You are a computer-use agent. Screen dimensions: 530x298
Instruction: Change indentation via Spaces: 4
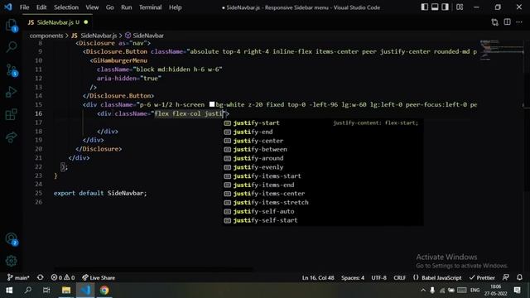pyautogui.click(x=353, y=277)
